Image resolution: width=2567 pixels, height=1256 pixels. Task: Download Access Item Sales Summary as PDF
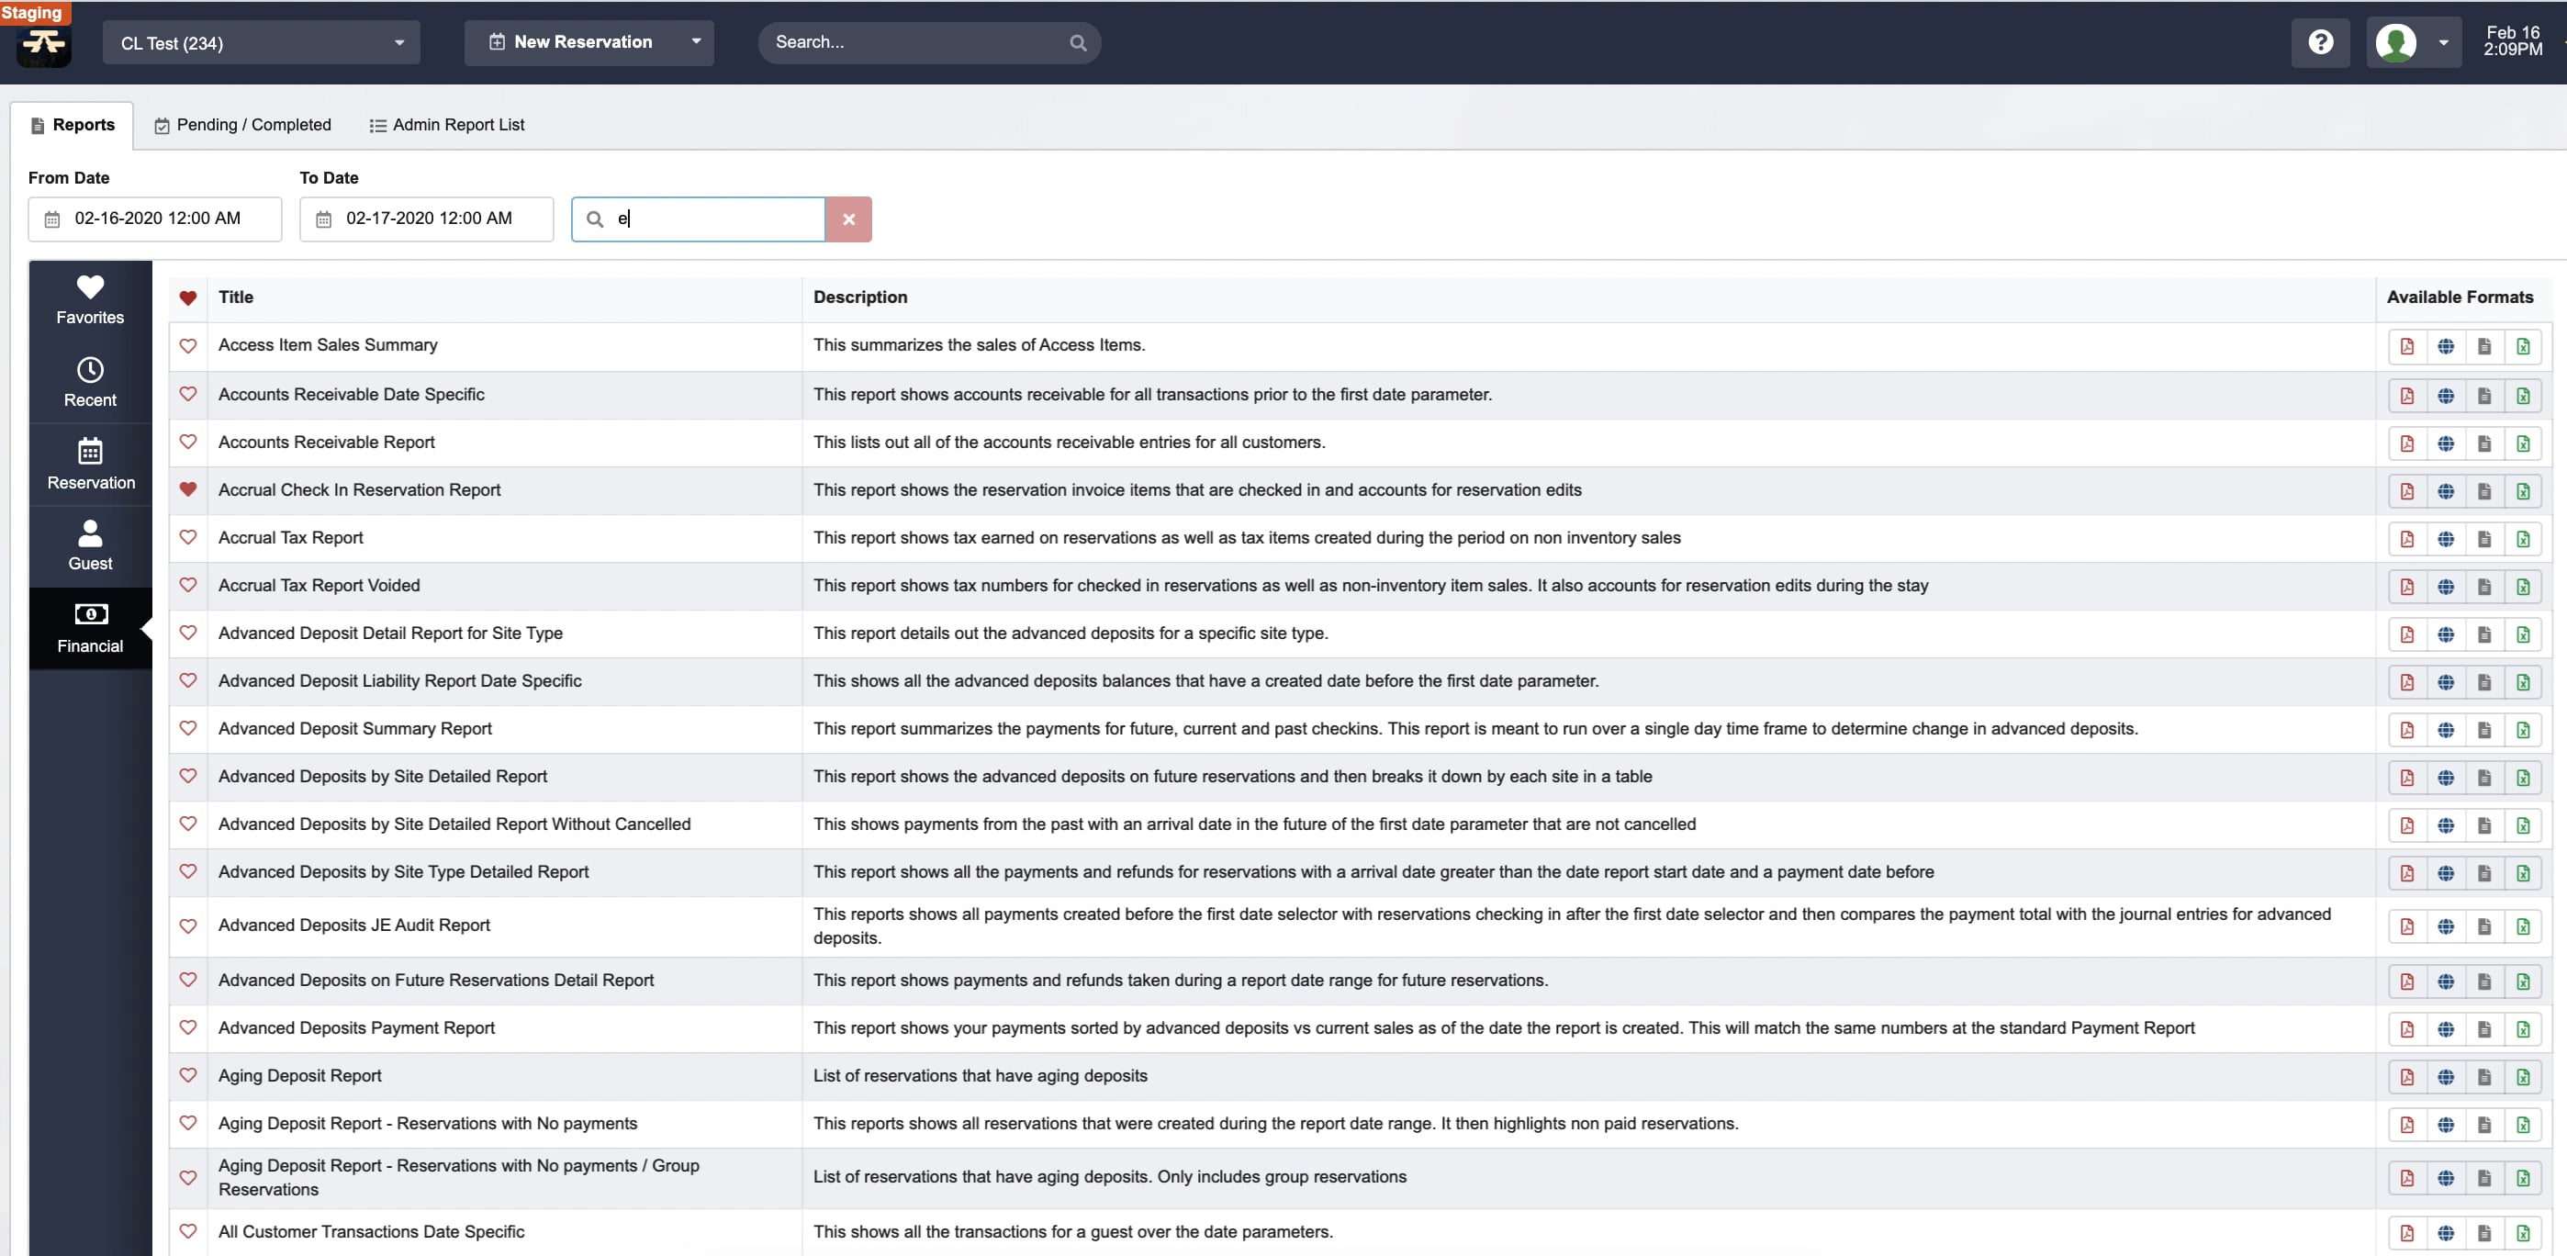click(2405, 346)
